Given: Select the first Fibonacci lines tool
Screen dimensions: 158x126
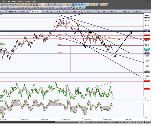Looking at the screenshot, I should (32, 8).
